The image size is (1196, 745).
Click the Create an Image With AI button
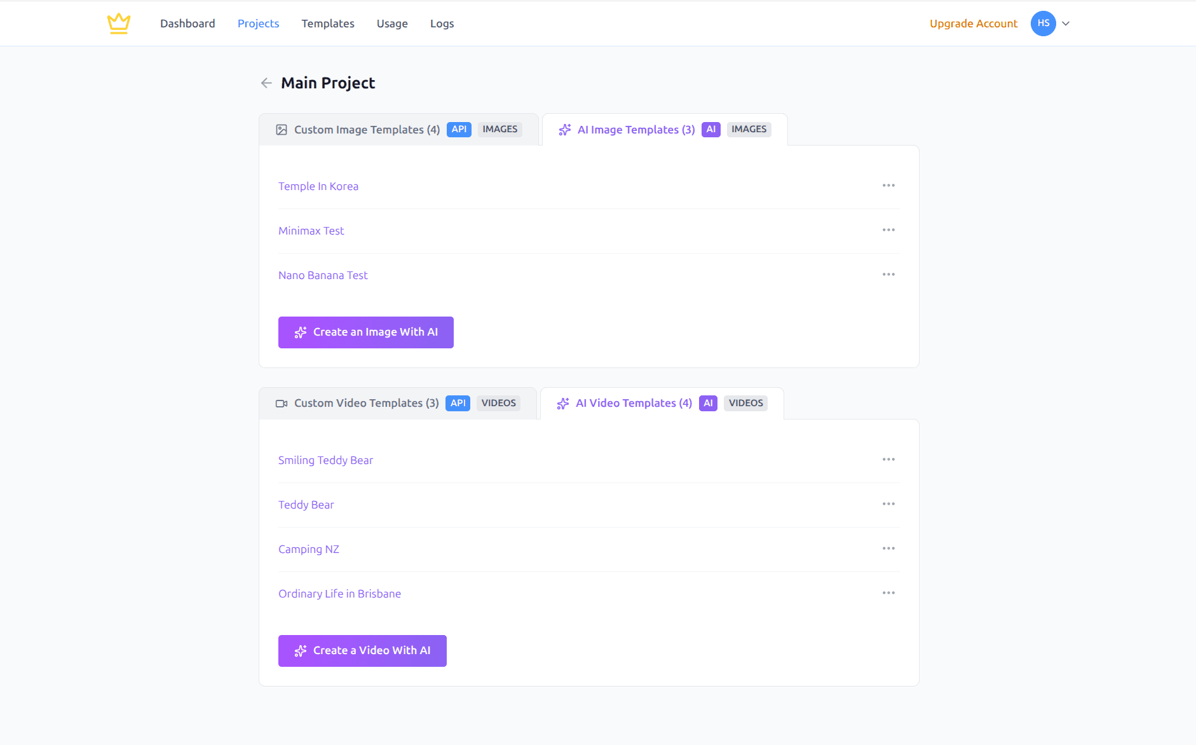(365, 332)
